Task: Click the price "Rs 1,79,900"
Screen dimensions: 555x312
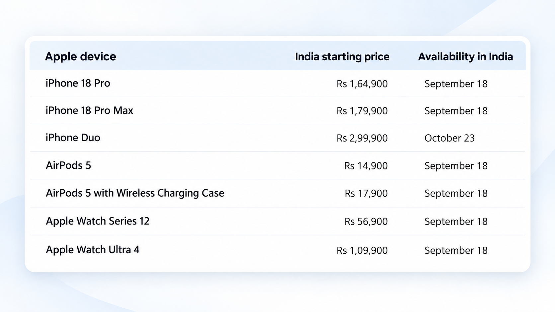Action: 362,111
